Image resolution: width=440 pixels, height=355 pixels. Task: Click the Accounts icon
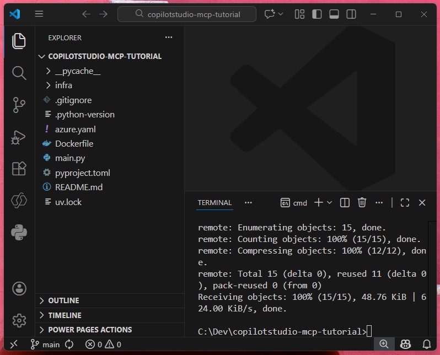point(19,288)
